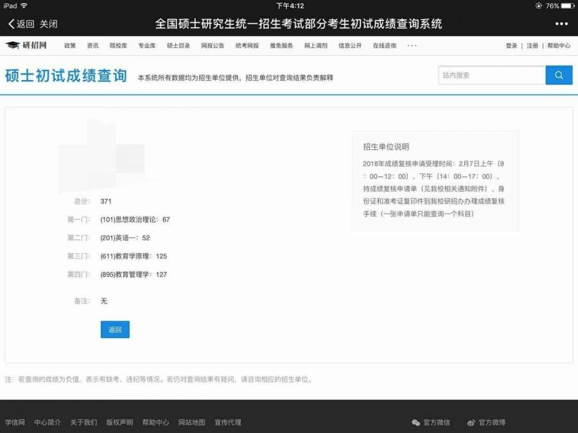Open 在线咨询 in the navigation bar
The width and height of the screenshot is (578, 433).
[385, 46]
